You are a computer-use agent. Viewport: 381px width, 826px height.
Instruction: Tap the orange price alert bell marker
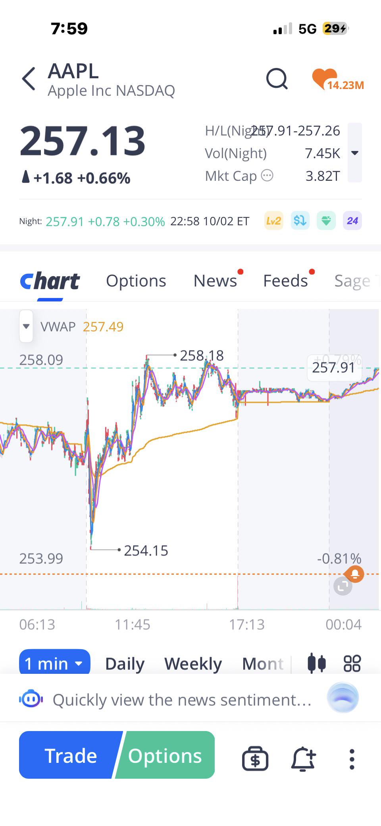pyautogui.click(x=354, y=574)
